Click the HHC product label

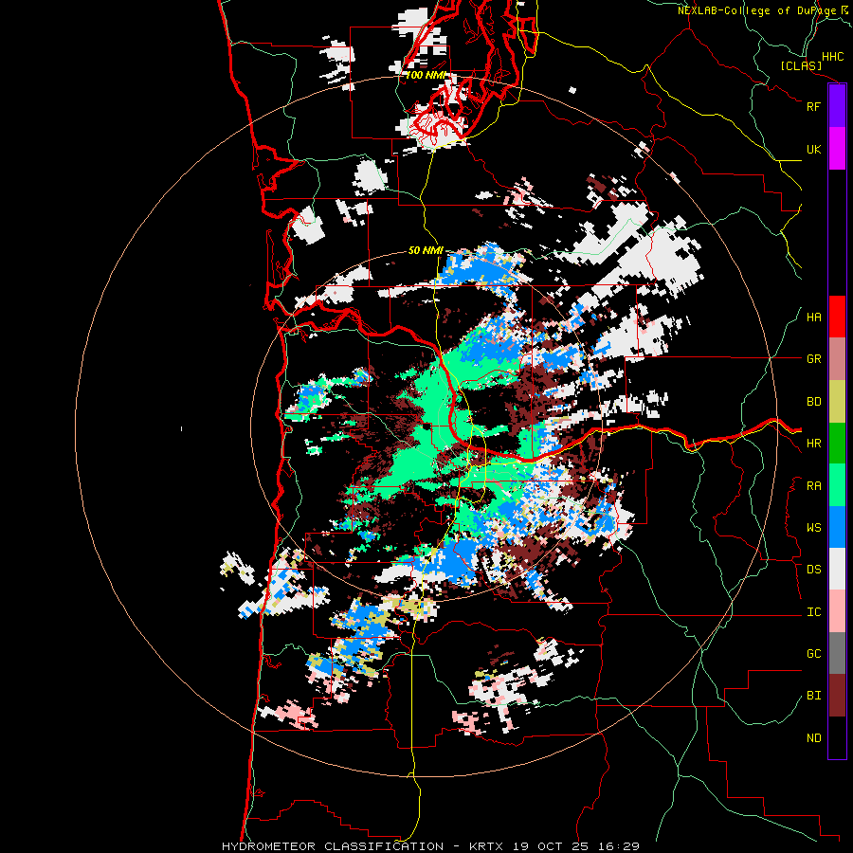click(833, 57)
